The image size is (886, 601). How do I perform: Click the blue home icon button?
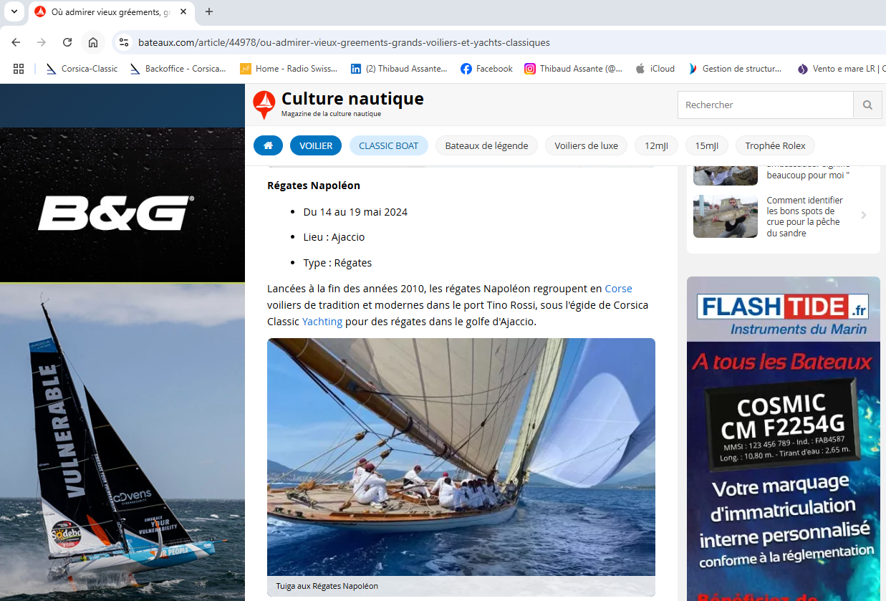[268, 145]
